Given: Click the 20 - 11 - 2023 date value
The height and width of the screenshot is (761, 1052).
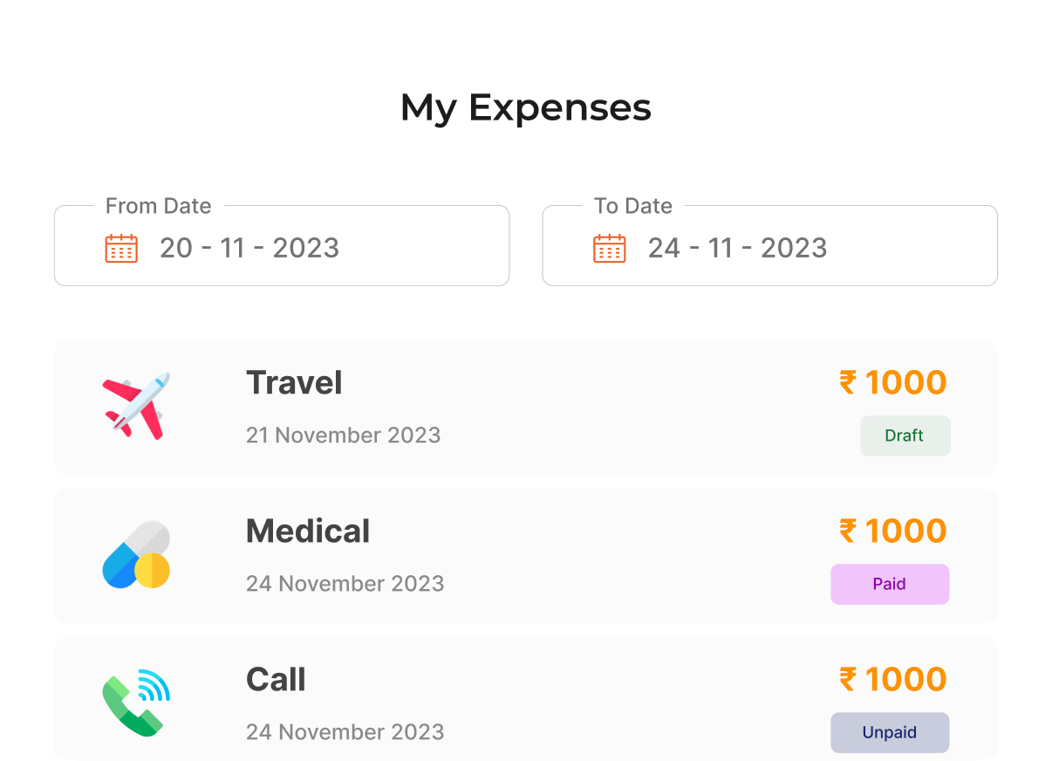Looking at the screenshot, I should (x=249, y=248).
